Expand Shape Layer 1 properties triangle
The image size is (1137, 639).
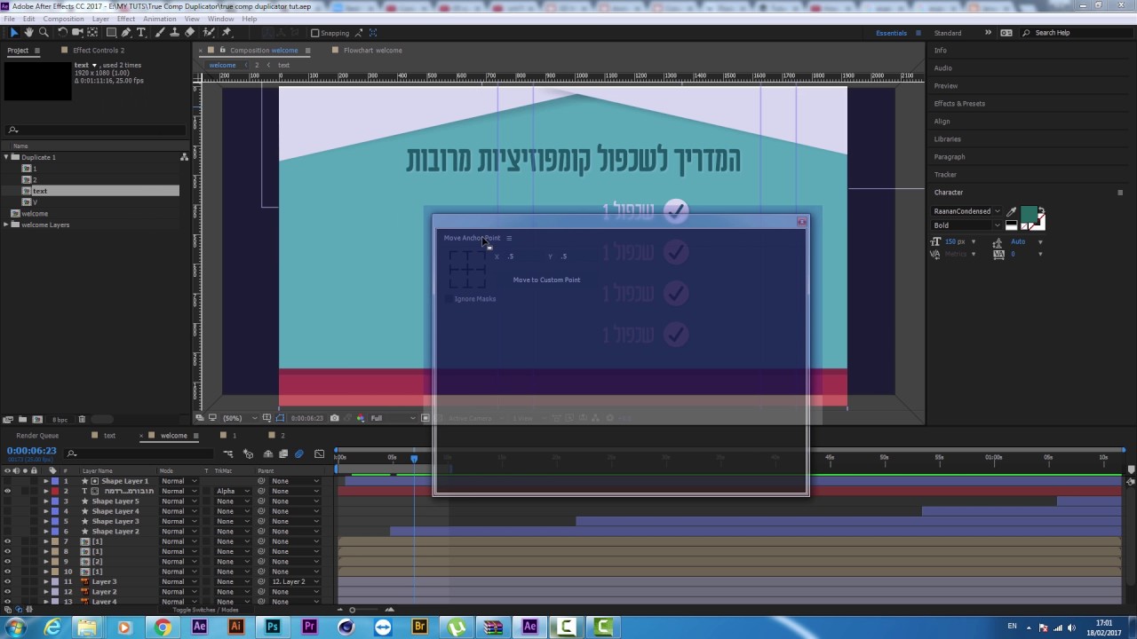[46, 481]
